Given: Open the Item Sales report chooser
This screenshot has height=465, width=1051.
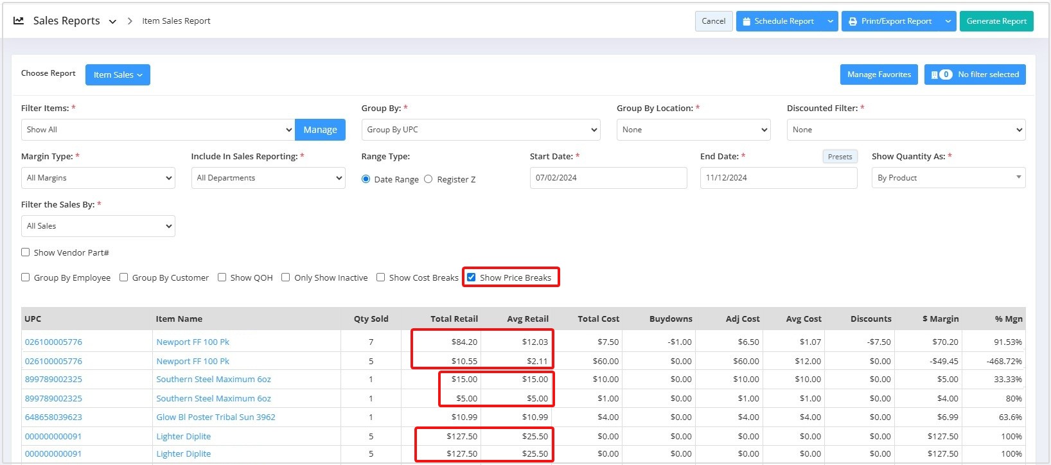Looking at the screenshot, I should tap(118, 75).
